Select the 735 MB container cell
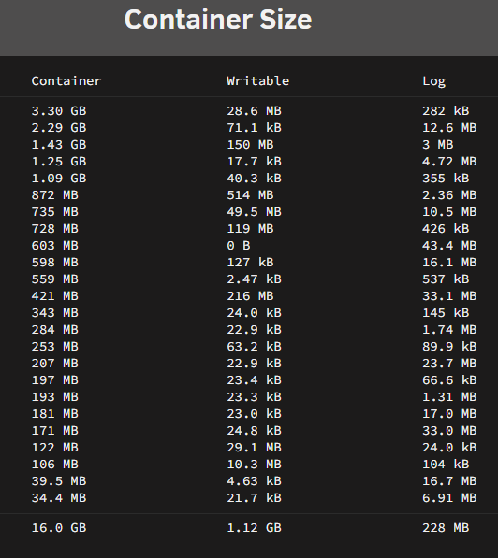Viewport: 498px width, 558px height. pos(55,212)
